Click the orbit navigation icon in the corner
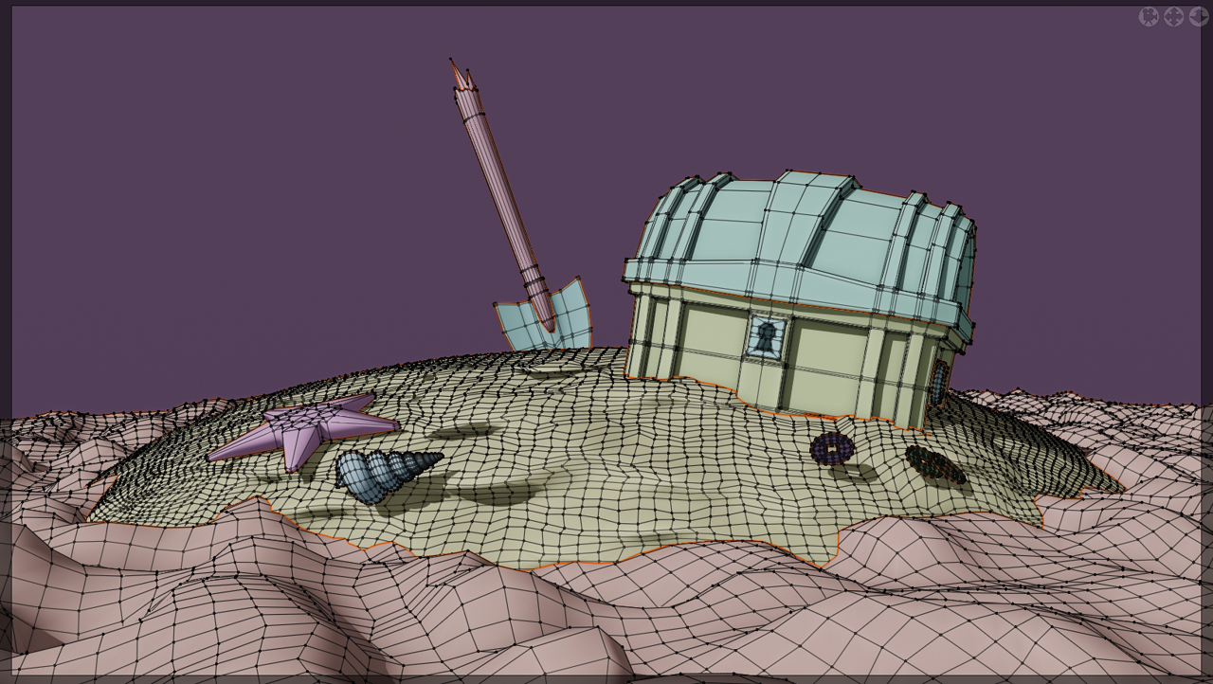 pos(1199,16)
